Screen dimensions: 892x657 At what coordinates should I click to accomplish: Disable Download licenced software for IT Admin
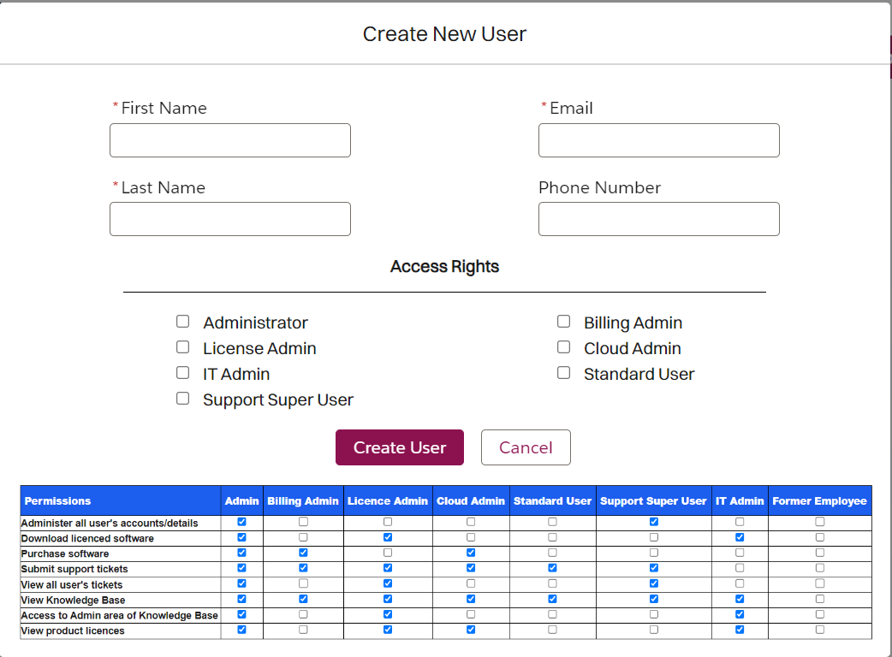740,538
